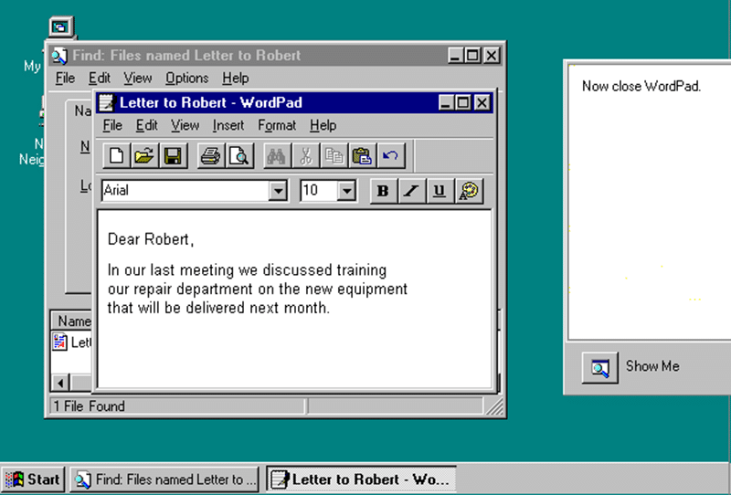Close the WordPad window
Viewport: 731px width, 495px height.
pos(482,102)
